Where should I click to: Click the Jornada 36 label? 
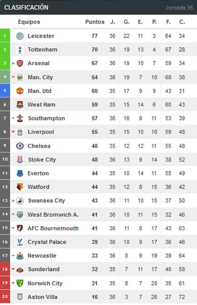point(179,8)
